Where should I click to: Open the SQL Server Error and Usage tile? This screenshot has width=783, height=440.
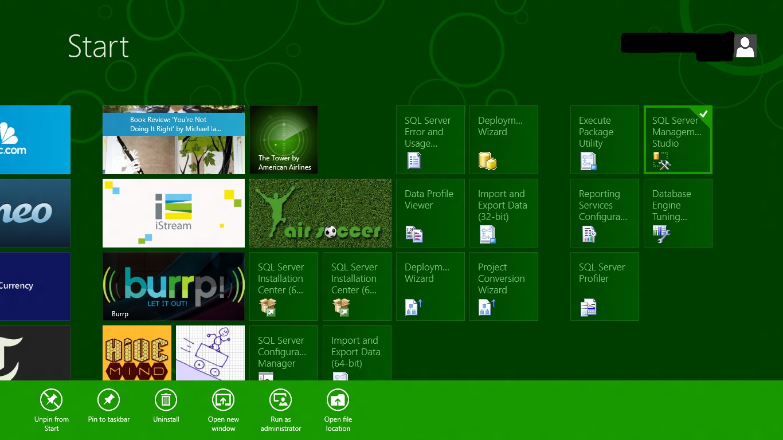click(430, 140)
